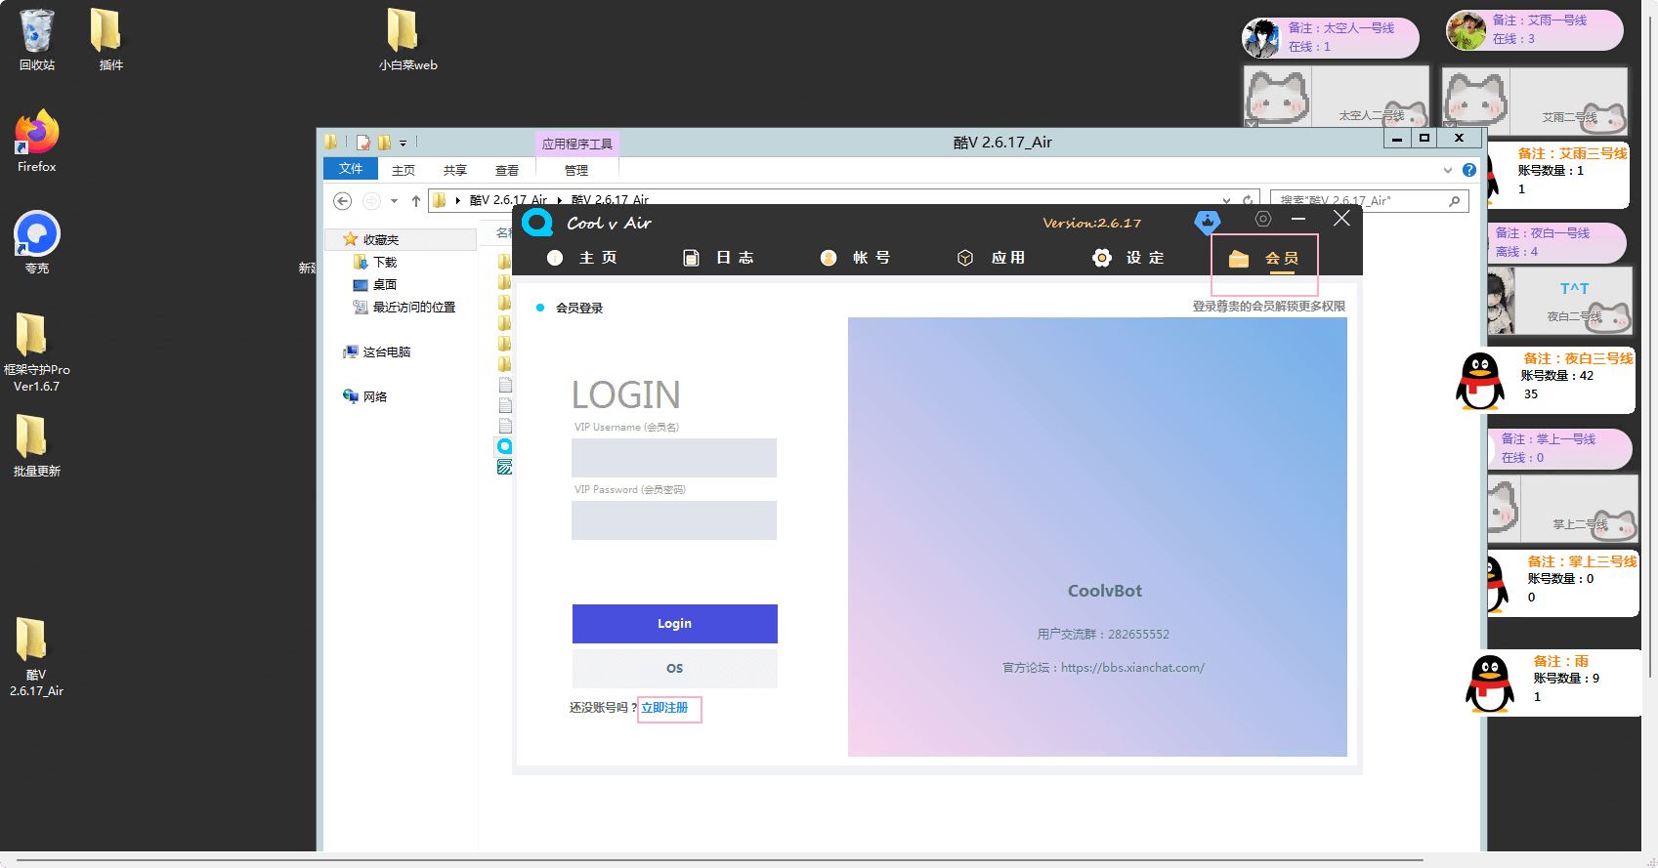Open the recent locations dropdown arrow
Screen dimensions: 1658x868
tap(394, 201)
